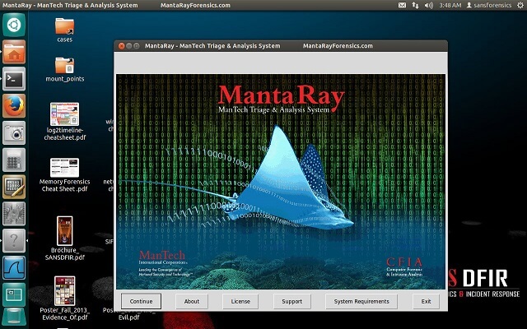Open the sound volume indicator menu

[x=428, y=5]
